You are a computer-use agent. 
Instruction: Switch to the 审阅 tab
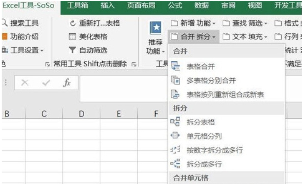[x=228, y=5]
